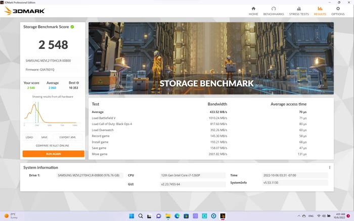Click the Firmware: GXA7601Q text
This screenshot has width=354, height=221.
click(40, 70)
